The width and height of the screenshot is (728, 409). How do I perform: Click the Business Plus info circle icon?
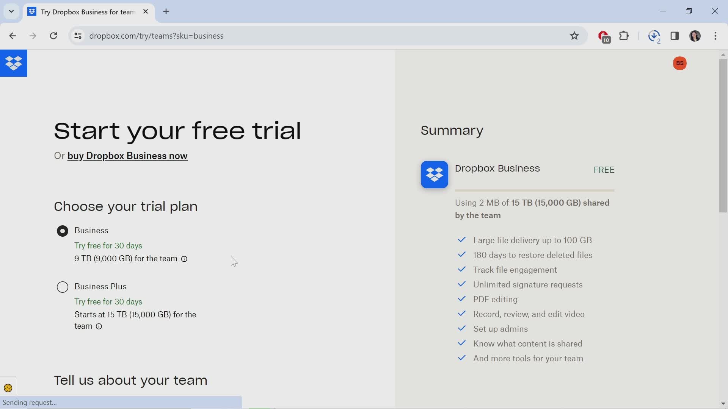point(99,326)
